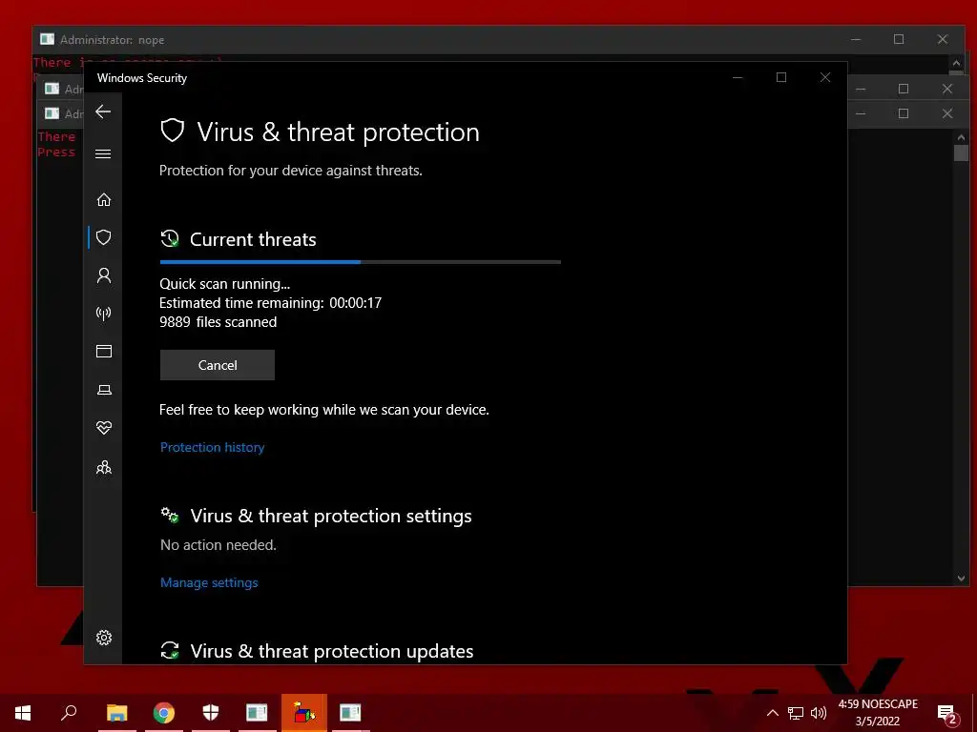Screen dimensions: 977x732
Task: Go back using the back arrow
Action: 103,112
